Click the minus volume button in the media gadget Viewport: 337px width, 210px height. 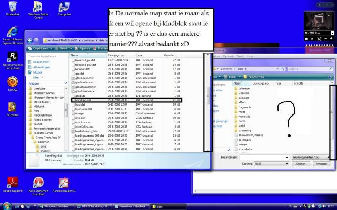325,38
